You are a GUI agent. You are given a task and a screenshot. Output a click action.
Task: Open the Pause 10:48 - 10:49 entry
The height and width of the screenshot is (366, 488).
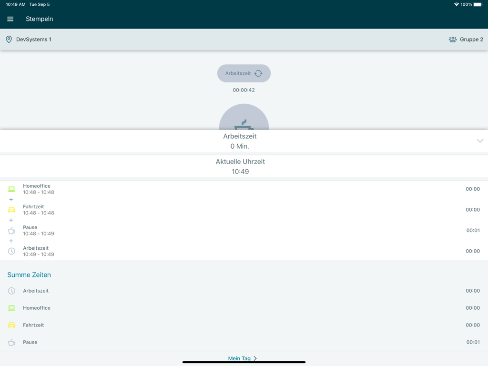38,231
